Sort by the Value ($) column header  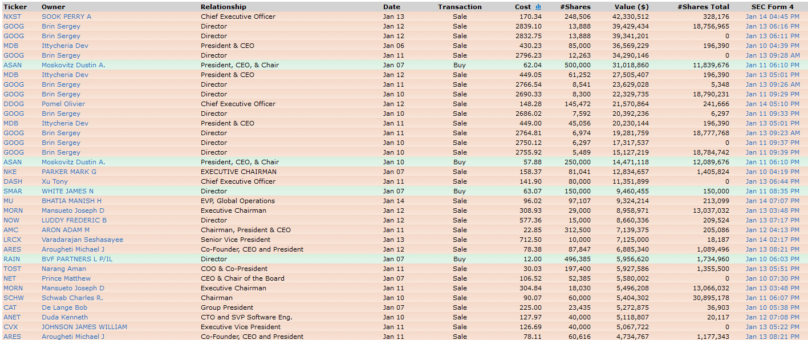[631, 7]
